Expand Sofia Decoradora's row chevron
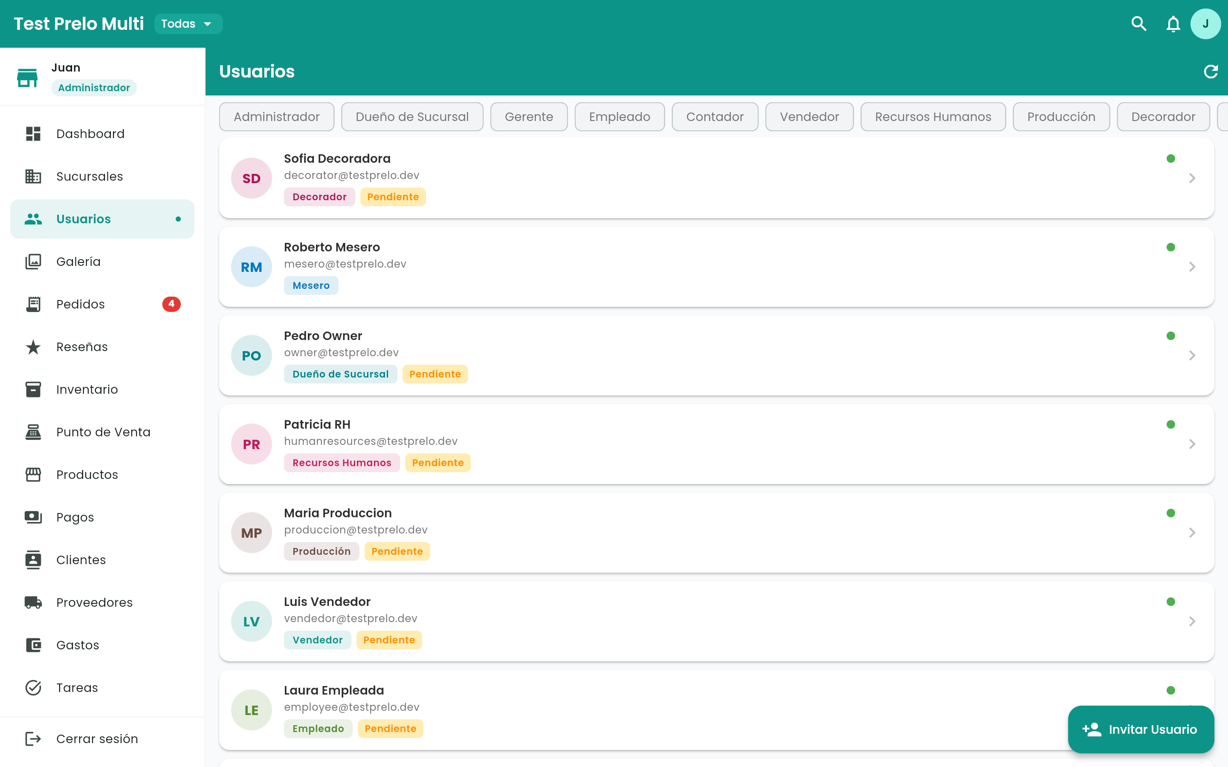1228x767 pixels. pyautogui.click(x=1192, y=178)
